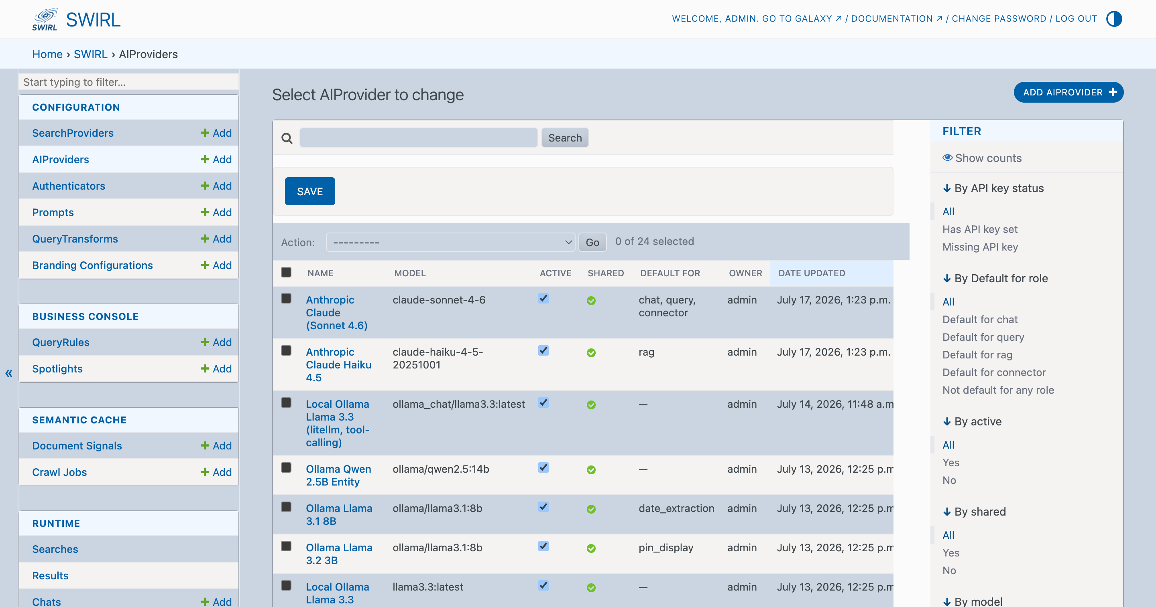The width and height of the screenshot is (1156, 607).
Task: Click the plus icon next to QueryTransforms Add
Action: pyautogui.click(x=205, y=239)
